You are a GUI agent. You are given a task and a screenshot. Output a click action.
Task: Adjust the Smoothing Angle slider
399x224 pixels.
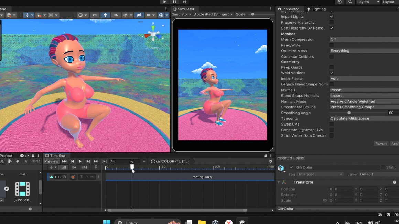tap(349, 113)
